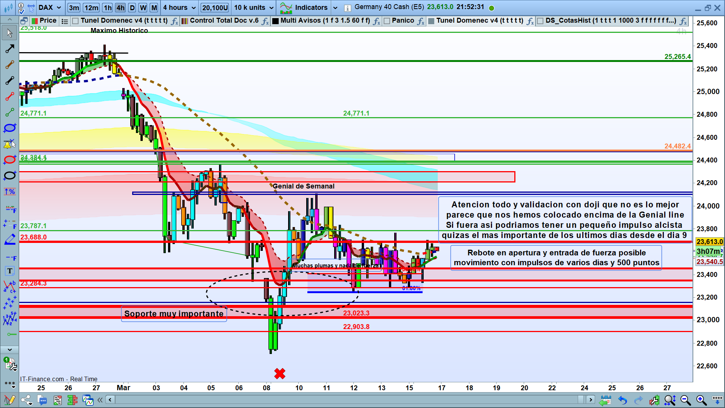Click the horizontal chart scrollbar track
Viewport: 725px width, 408px height.
(340, 400)
